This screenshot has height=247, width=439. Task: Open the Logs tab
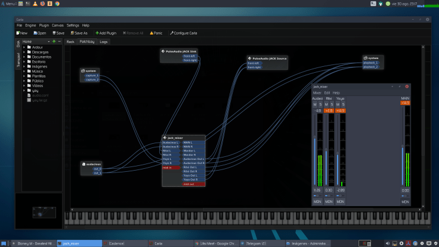tap(104, 42)
